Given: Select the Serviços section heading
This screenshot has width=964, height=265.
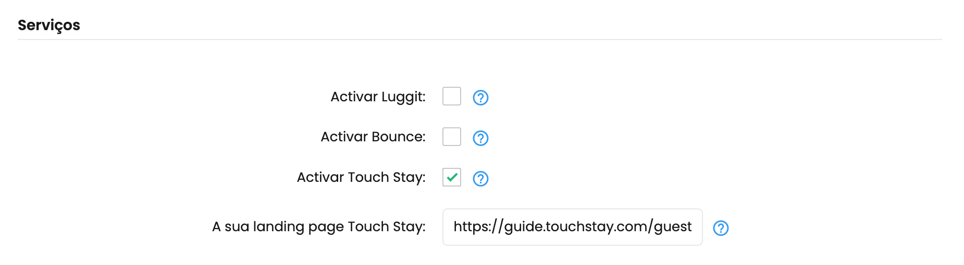Looking at the screenshot, I should (49, 25).
